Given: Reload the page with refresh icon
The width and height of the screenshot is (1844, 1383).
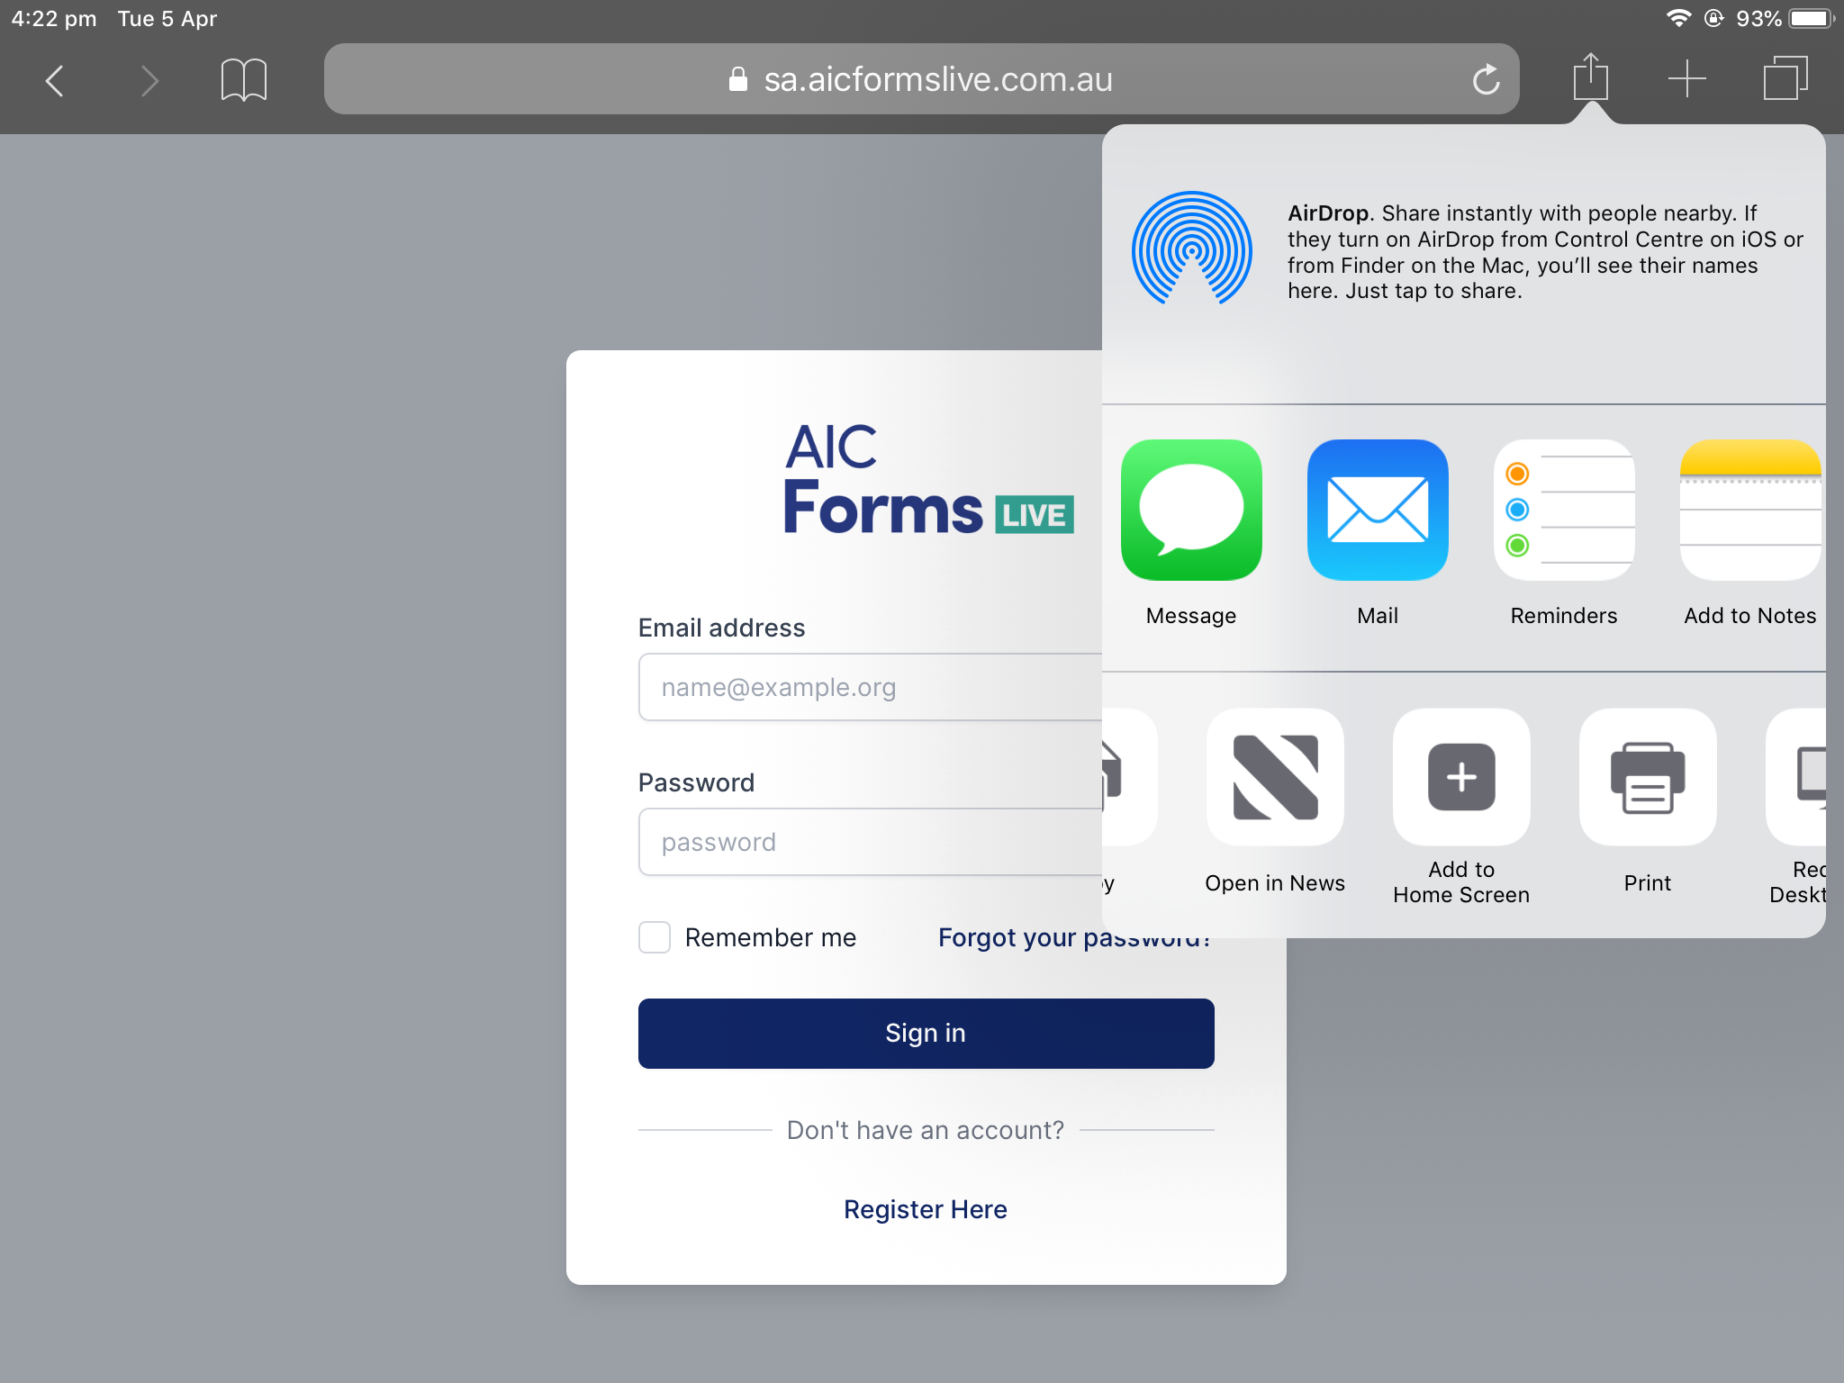Looking at the screenshot, I should click(x=1486, y=80).
